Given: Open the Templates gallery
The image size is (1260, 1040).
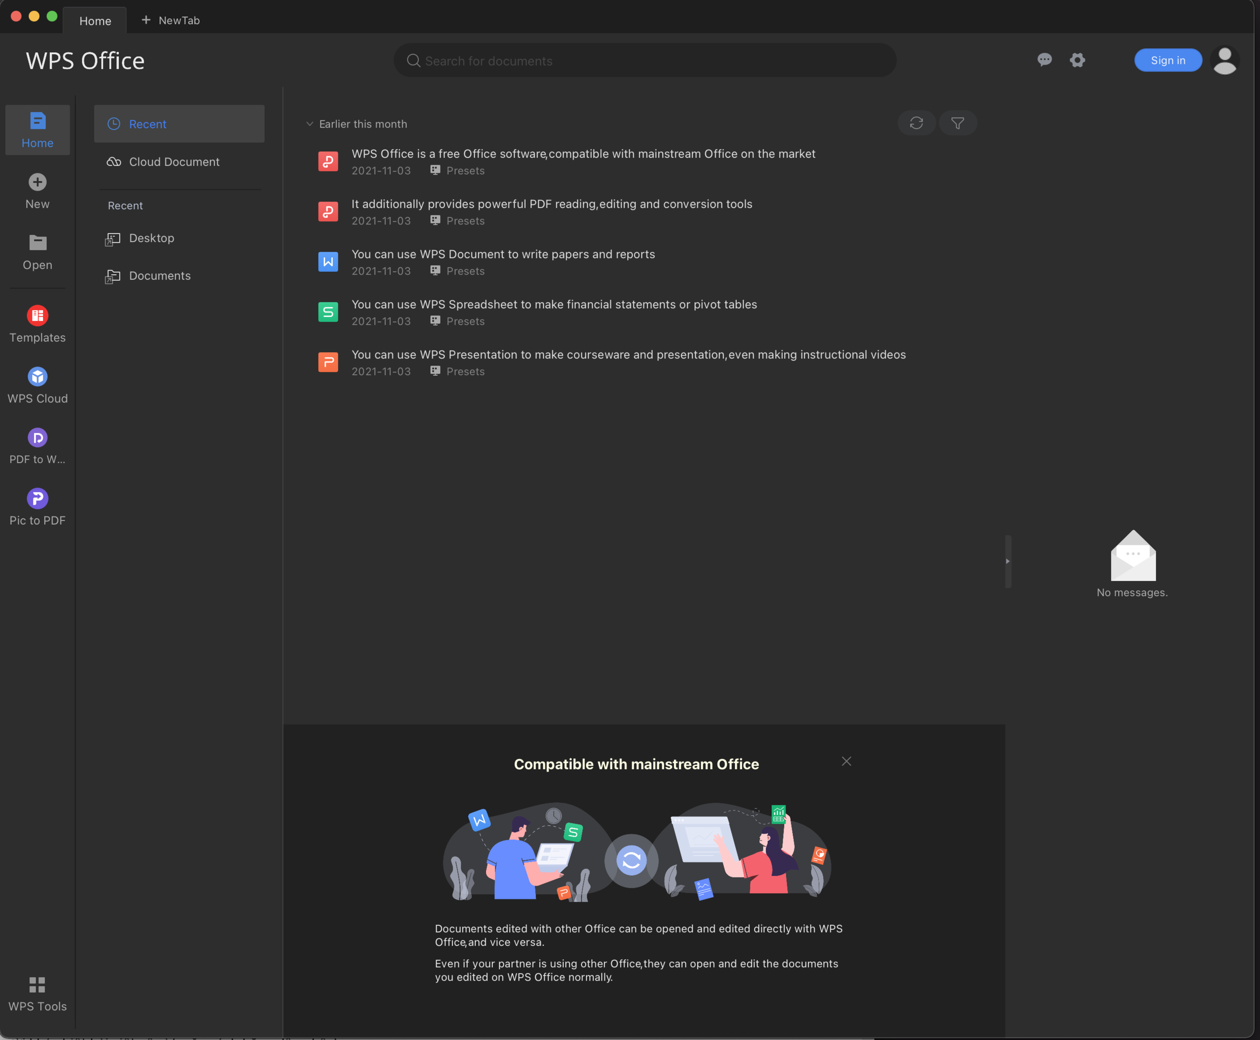Looking at the screenshot, I should tap(37, 324).
